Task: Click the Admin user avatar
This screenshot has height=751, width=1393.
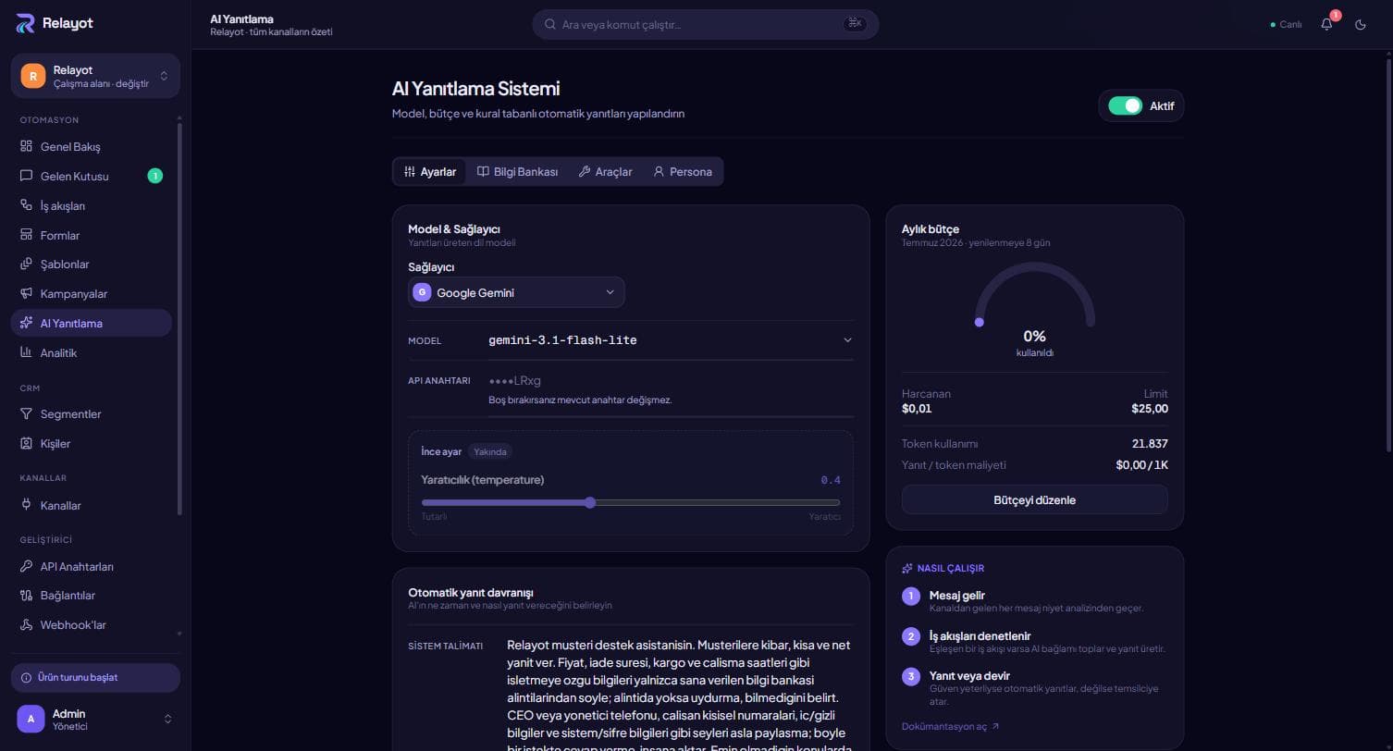Action: 31,719
